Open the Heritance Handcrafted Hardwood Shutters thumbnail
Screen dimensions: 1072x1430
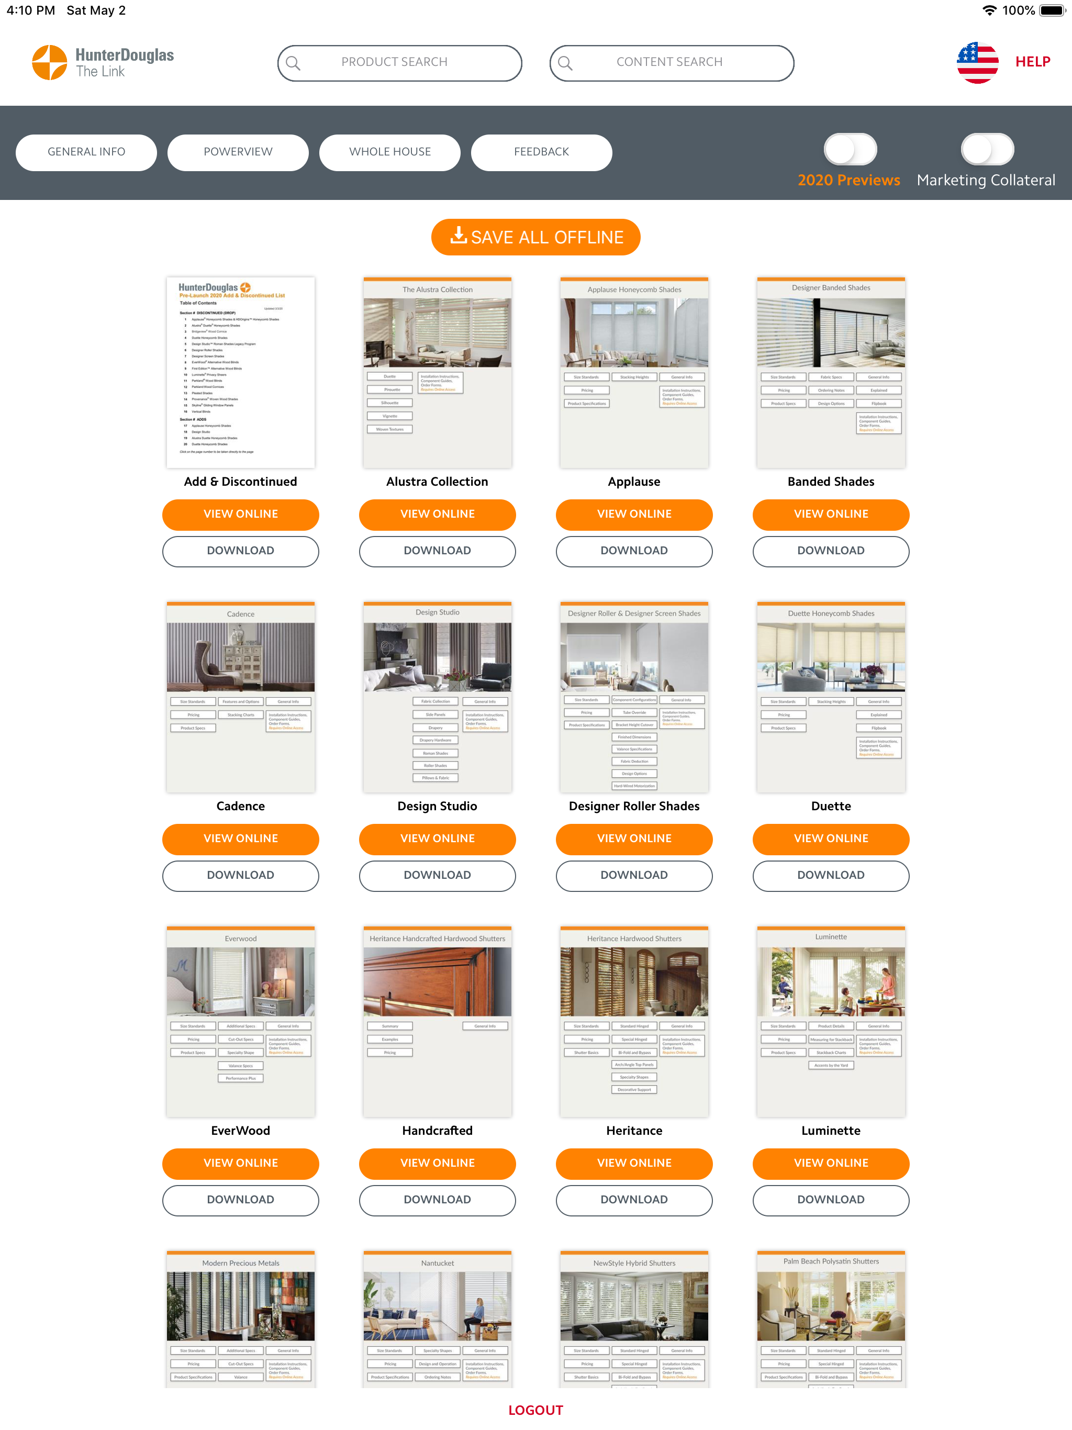pyautogui.click(x=437, y=1021)
